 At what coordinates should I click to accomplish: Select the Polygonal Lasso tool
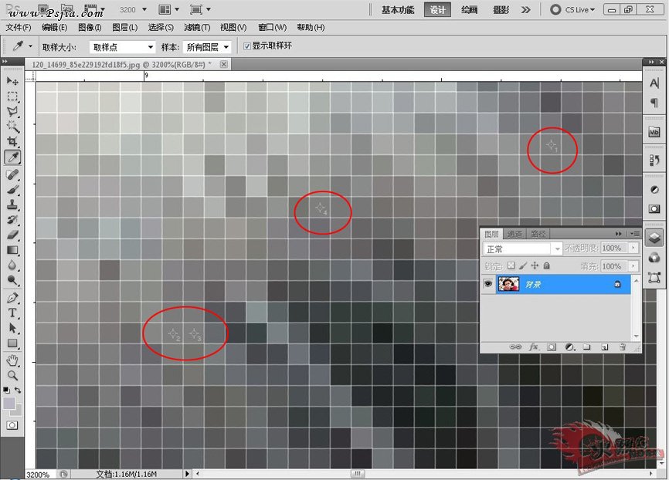click(x=12, y=111)
